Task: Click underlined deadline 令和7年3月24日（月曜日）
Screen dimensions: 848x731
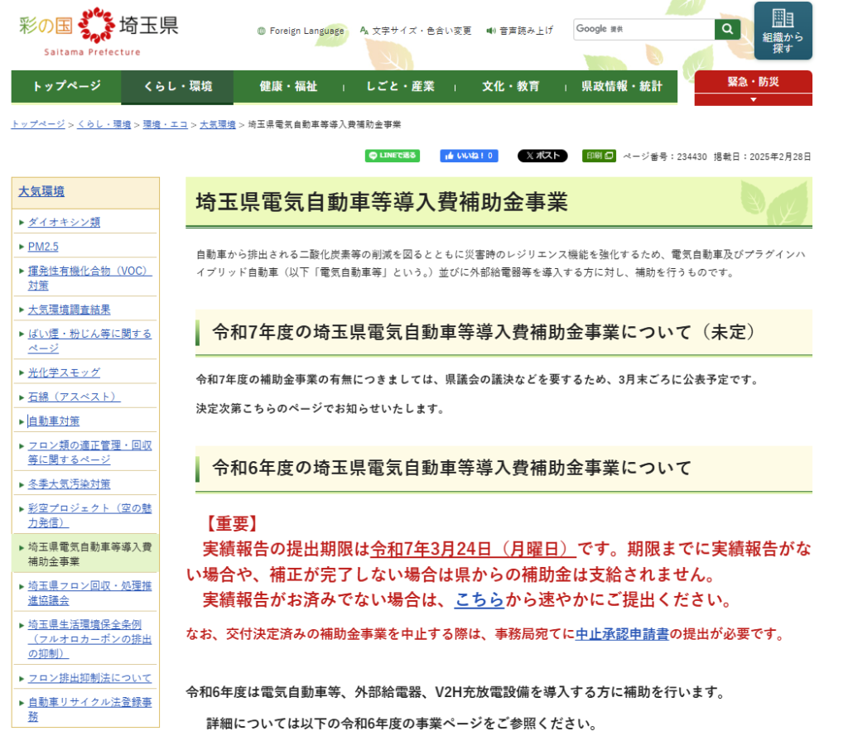Action: [x=473, y=549]
